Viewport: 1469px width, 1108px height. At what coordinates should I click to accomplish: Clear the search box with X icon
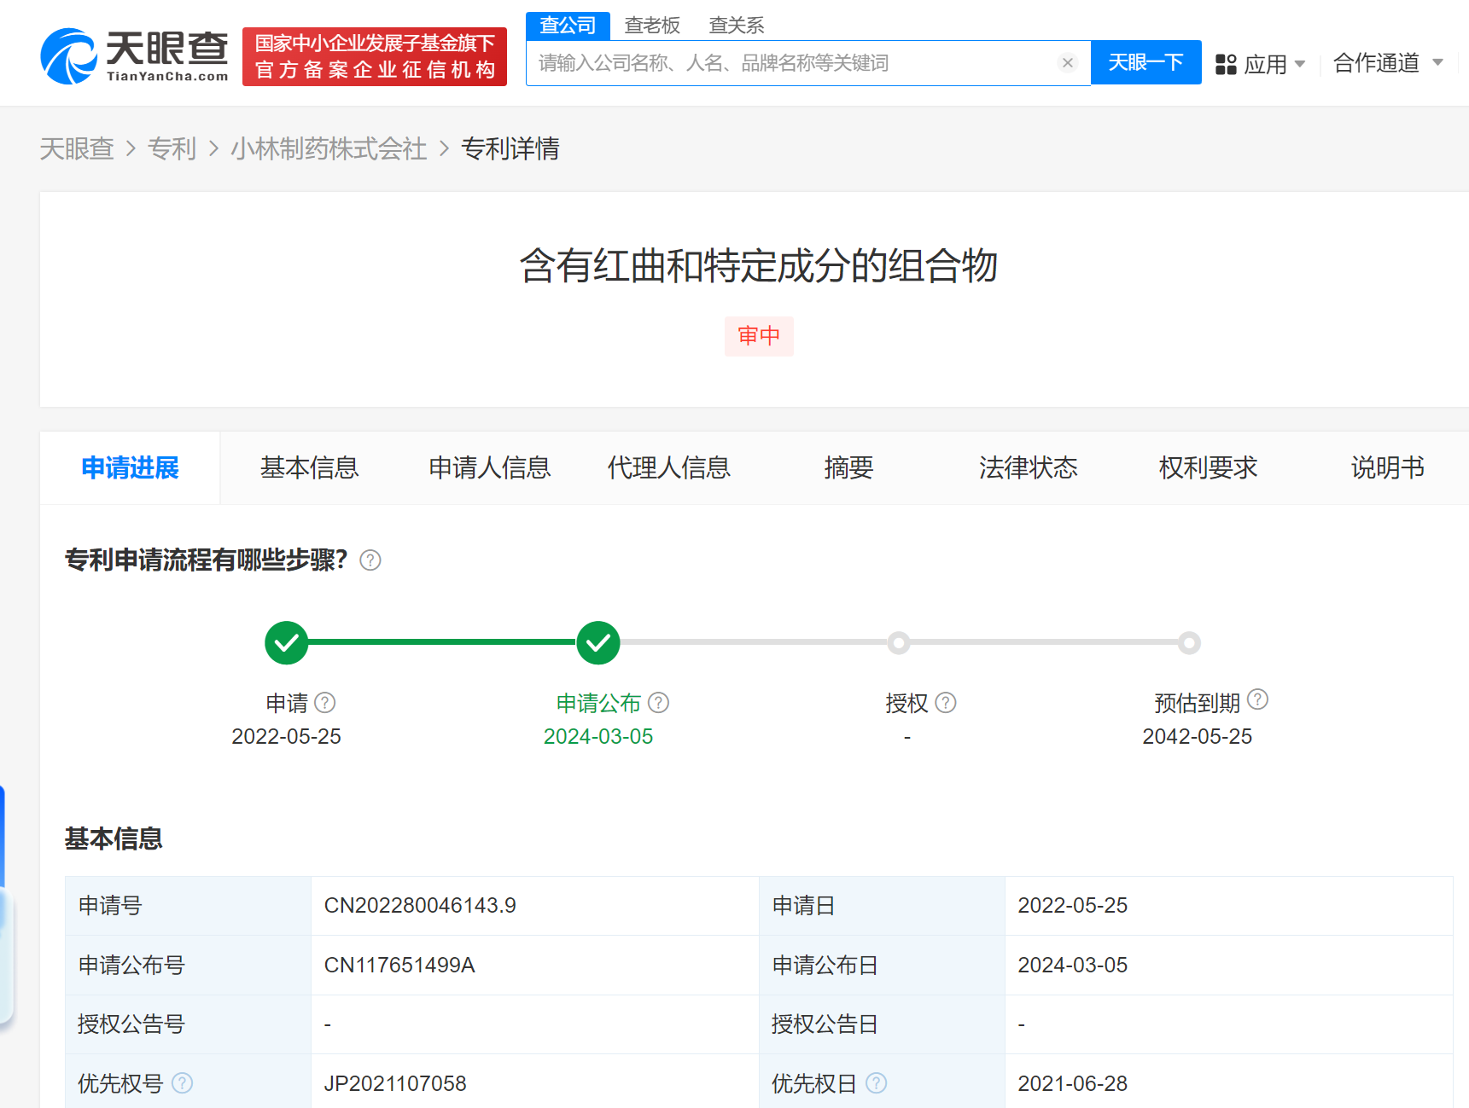pyautogui.click(x=1067, y=63)
